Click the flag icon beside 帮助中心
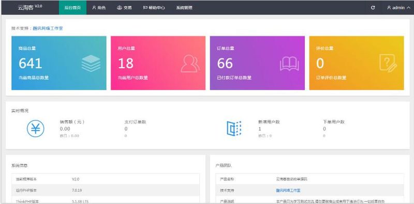414x204 pixels. 145,8
